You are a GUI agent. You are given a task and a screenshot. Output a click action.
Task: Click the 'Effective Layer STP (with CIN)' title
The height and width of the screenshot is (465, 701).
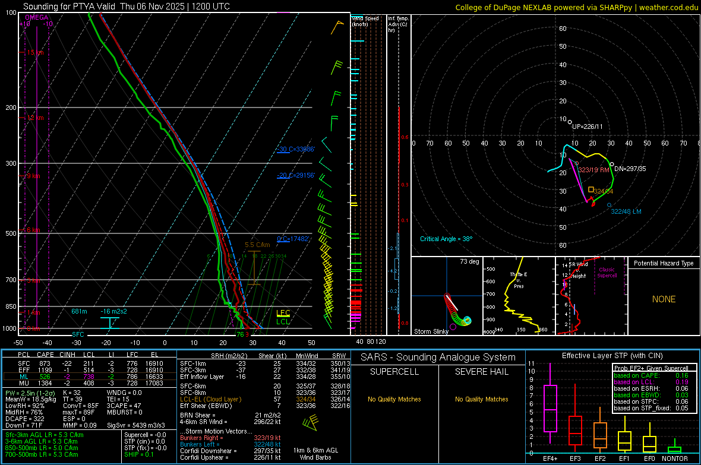pos(612,356)
